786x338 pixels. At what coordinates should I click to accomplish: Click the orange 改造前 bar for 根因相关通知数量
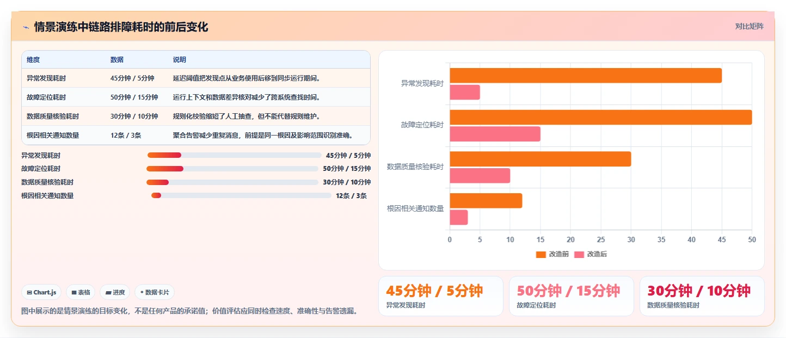(x=486, y=200)
